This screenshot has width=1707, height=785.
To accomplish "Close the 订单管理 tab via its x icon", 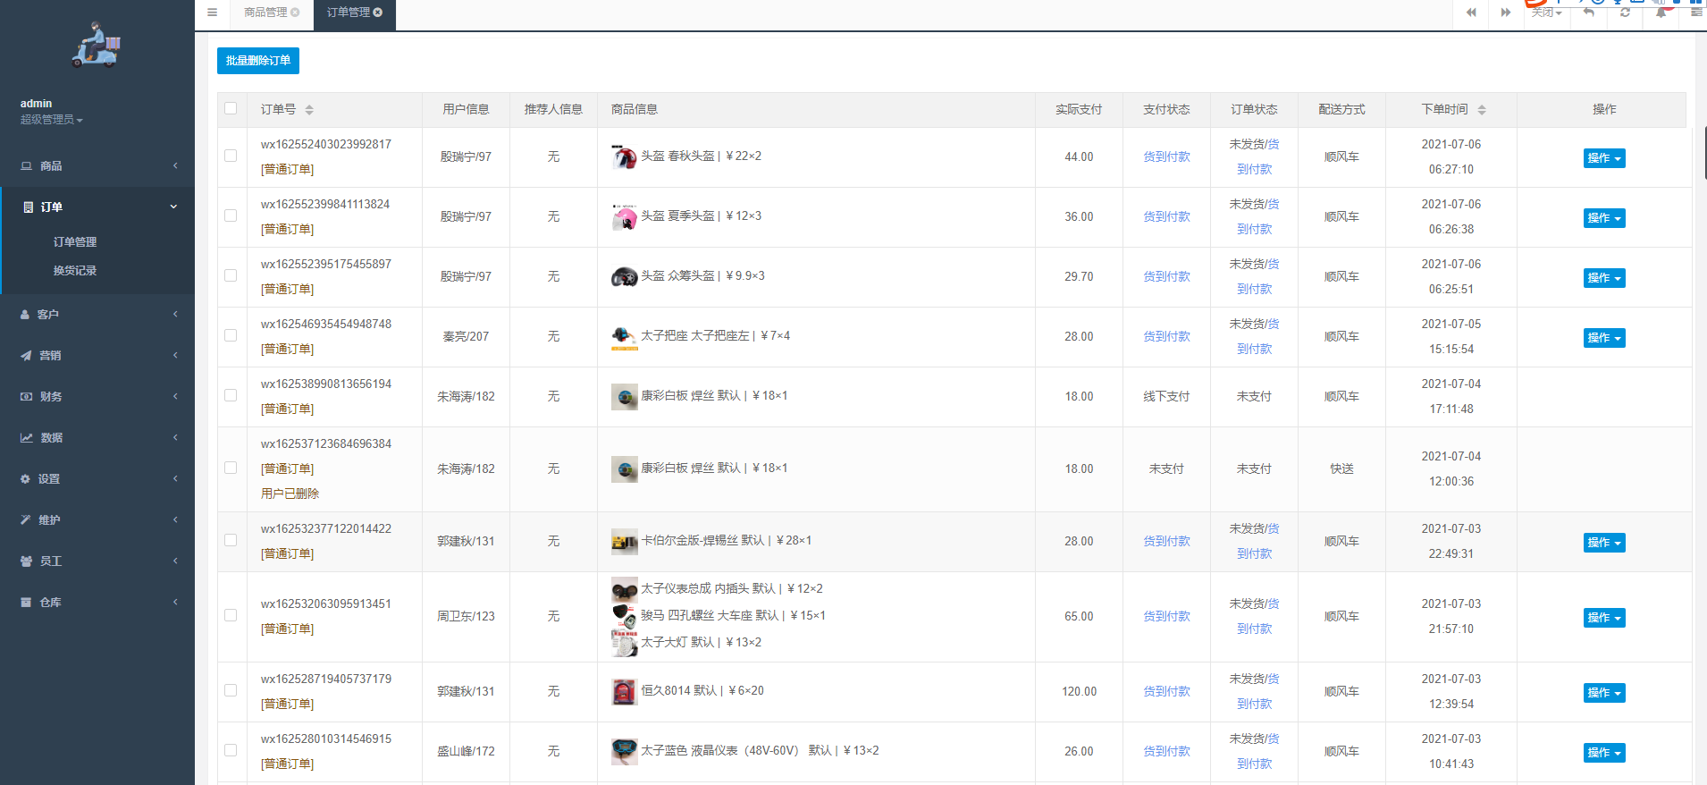I will (x=378, y=13).
